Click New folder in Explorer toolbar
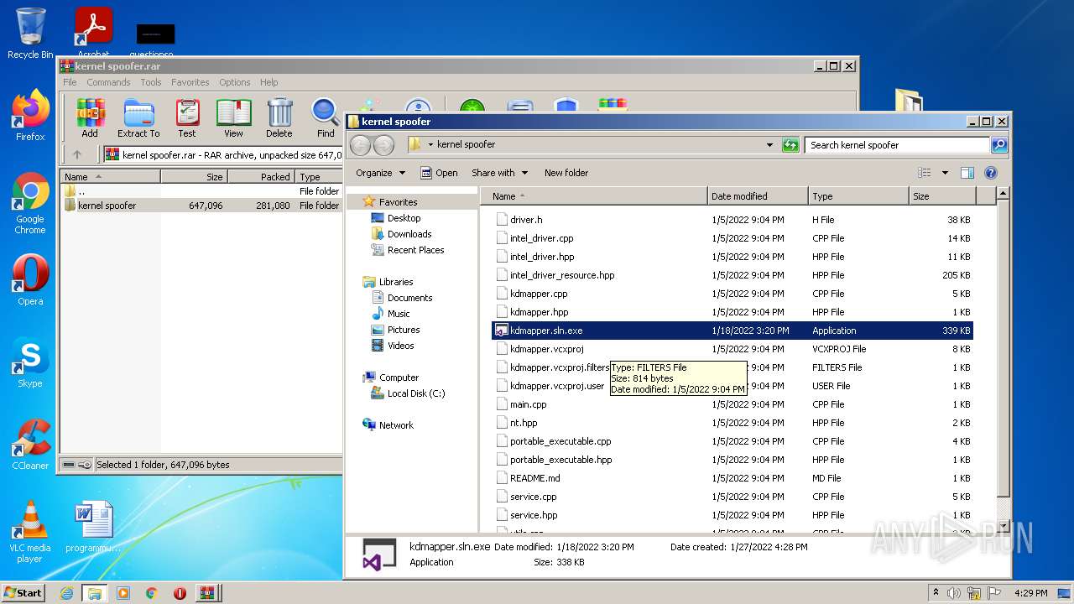1074x604 pixels. [566, 173]
